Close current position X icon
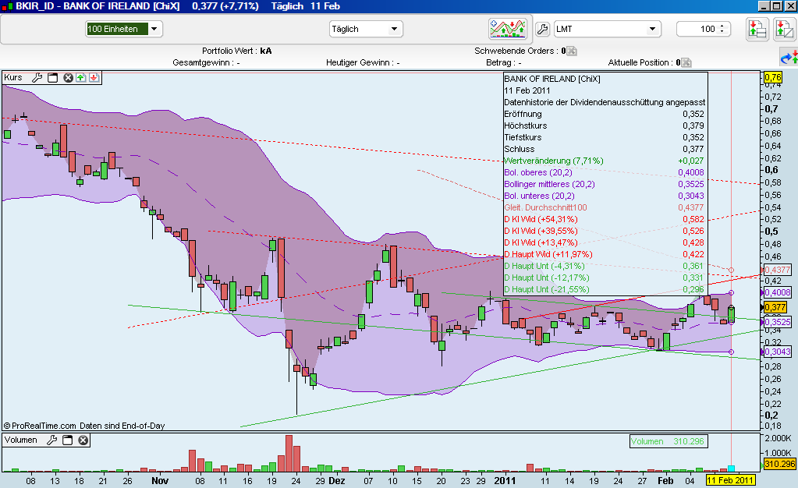The height and width of the screenshot is (488, 798). [x=686, y=62]
